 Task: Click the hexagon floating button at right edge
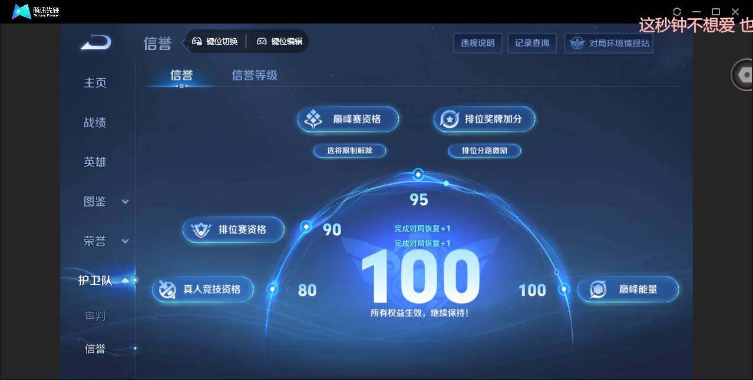click(744, 75)
